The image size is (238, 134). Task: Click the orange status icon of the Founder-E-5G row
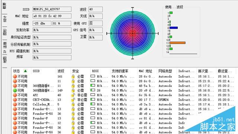(x=15, y=114)
